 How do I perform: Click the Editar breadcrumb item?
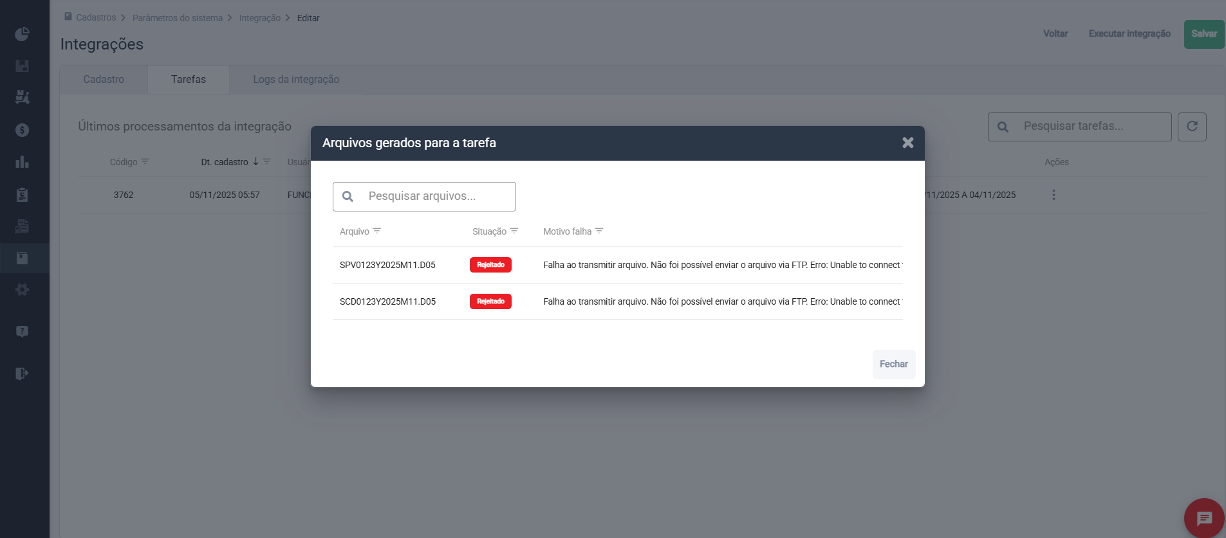308,18
